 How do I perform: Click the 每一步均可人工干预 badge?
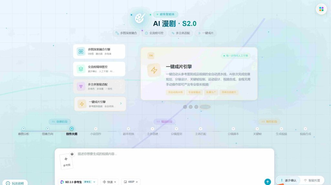click(236, 56)
